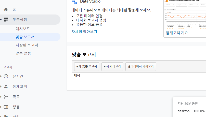The image size is (206, 117).
Task: Click the 유용한 정보 공유 bullet
Action: coord(89,24)
